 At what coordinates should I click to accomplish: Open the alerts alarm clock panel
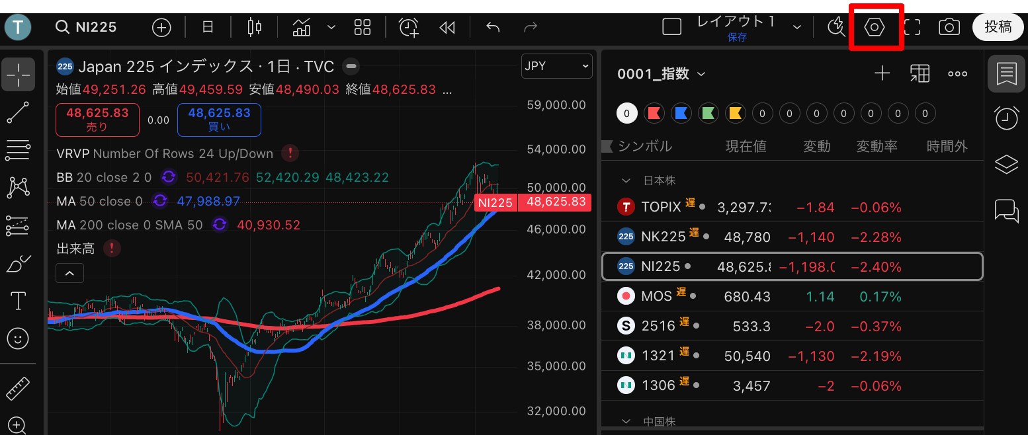point(1006,118)
